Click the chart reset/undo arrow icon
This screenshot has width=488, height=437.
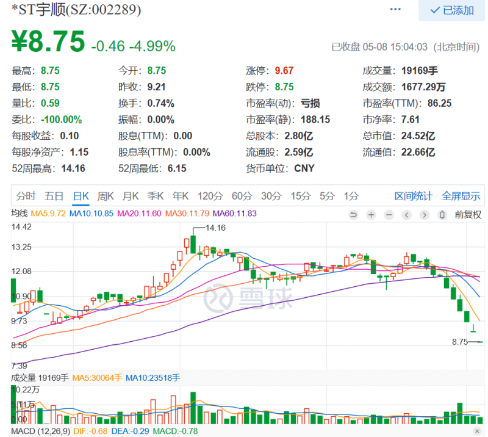click(353, 215)
